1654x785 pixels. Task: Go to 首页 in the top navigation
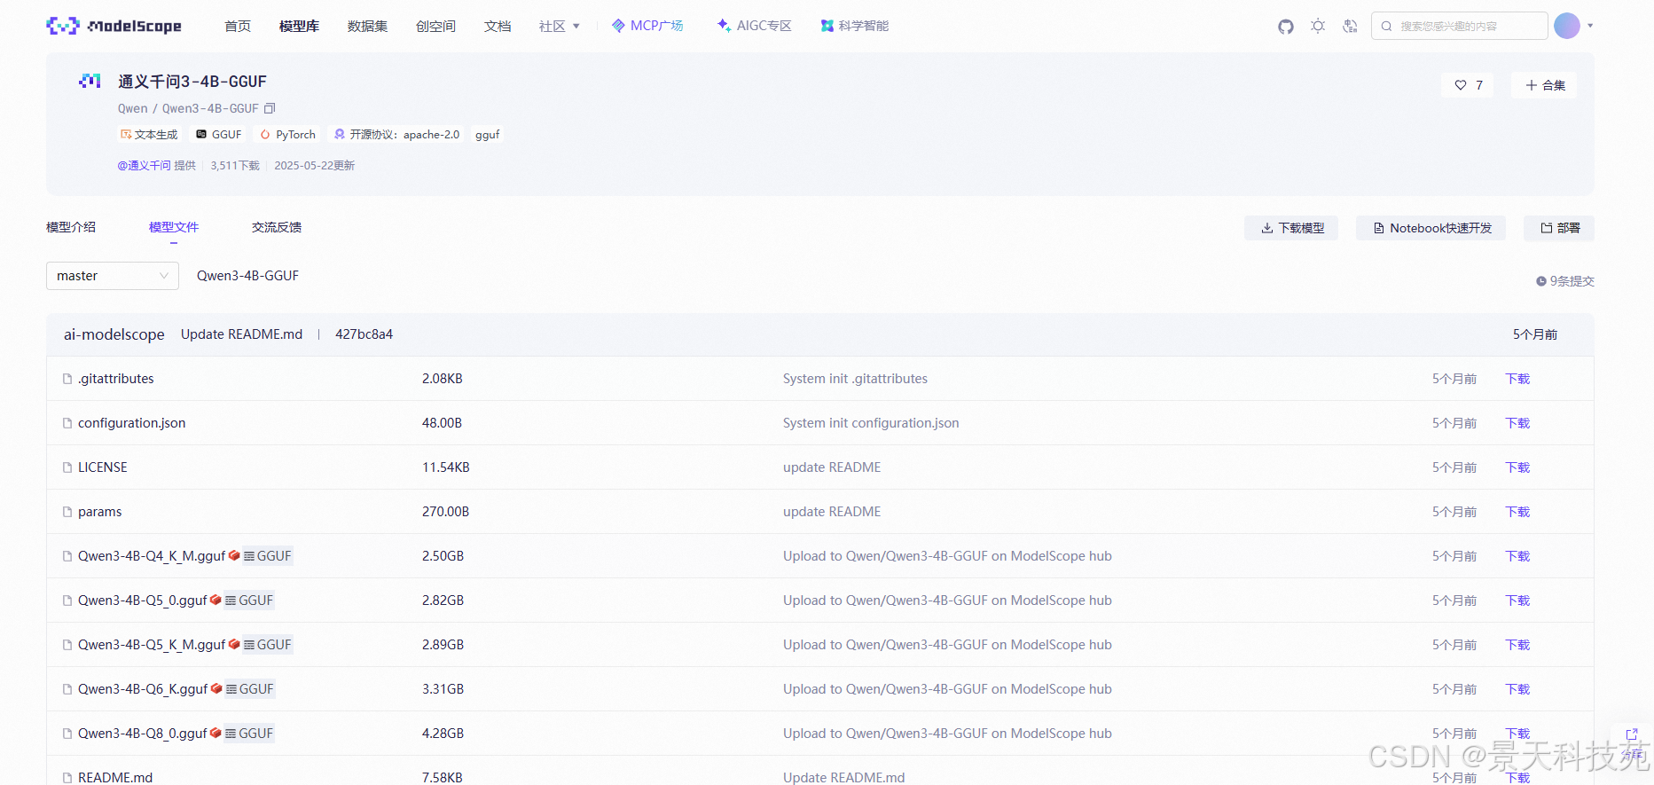click(238, 27)
